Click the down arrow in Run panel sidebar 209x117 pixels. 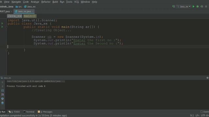point(2,86)
